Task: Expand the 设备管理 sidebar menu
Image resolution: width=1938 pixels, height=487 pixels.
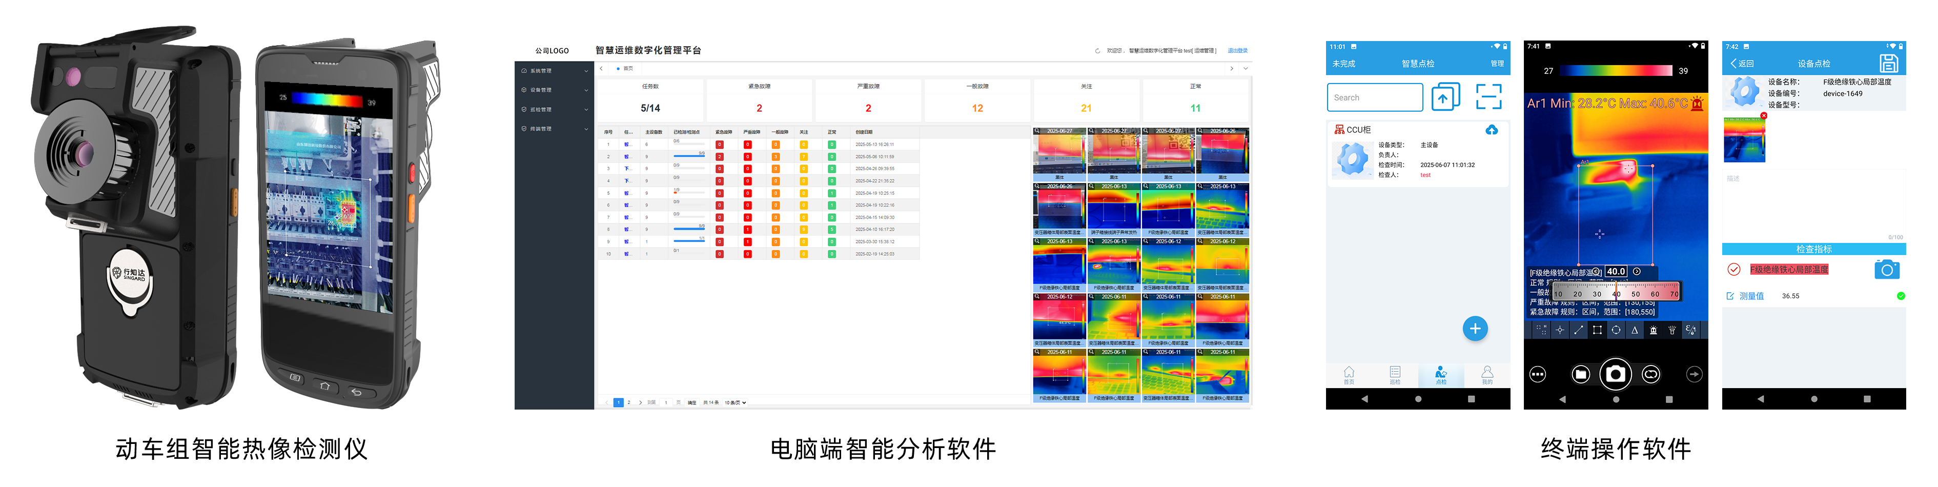Action: [555, 90]
